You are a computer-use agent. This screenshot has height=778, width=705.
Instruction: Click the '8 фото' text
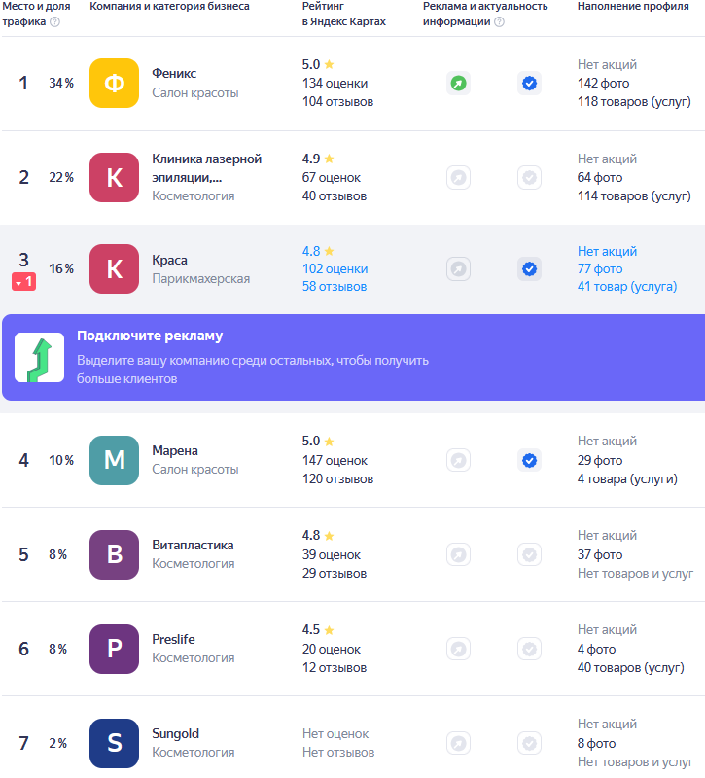596,743
